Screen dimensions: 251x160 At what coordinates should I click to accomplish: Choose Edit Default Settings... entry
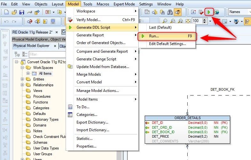(x=167, y=44)
